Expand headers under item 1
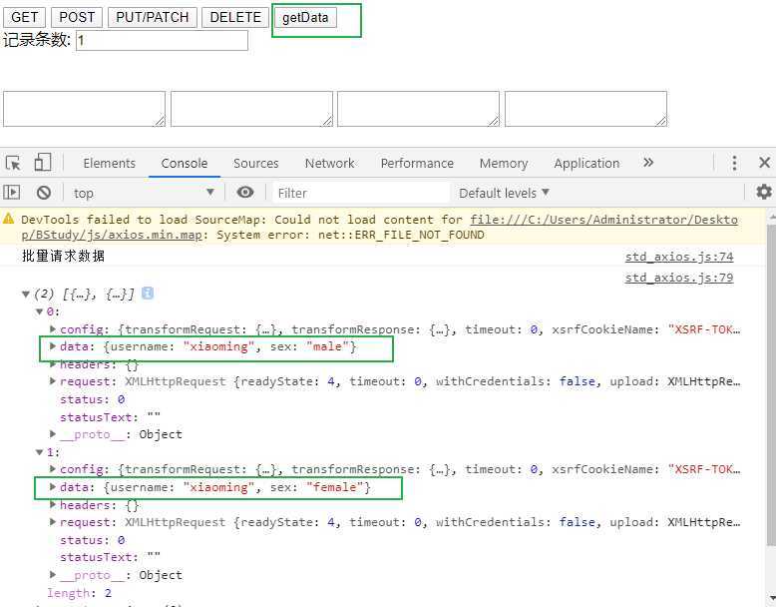This screenshot has height=607, width=776. (x=53, y=505)
